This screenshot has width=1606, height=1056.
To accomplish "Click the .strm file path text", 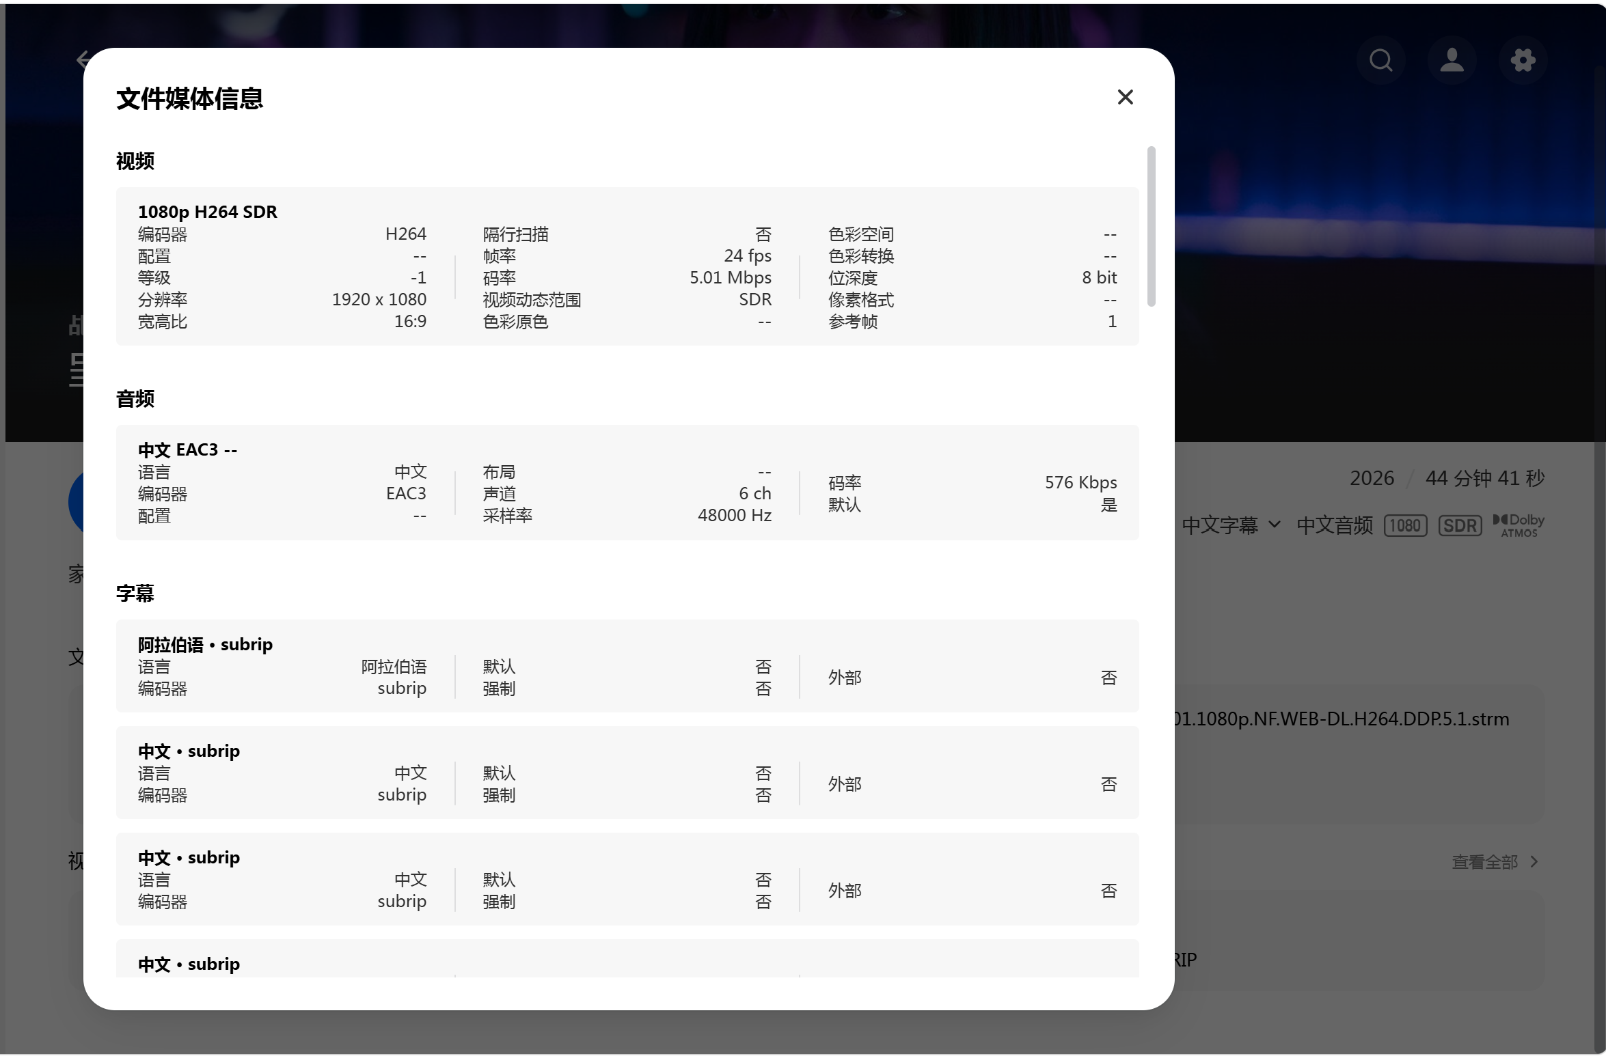I will pos(1341,719).
